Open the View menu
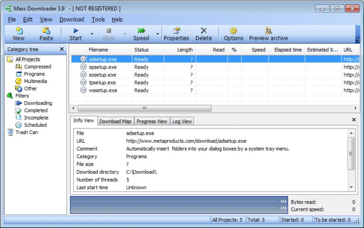The image size is (364, 228). (46, 19)
